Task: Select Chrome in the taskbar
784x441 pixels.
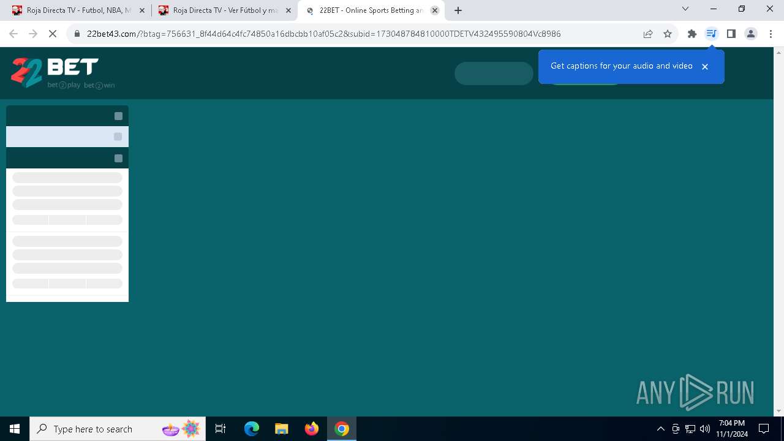Action: coord(342,429)
